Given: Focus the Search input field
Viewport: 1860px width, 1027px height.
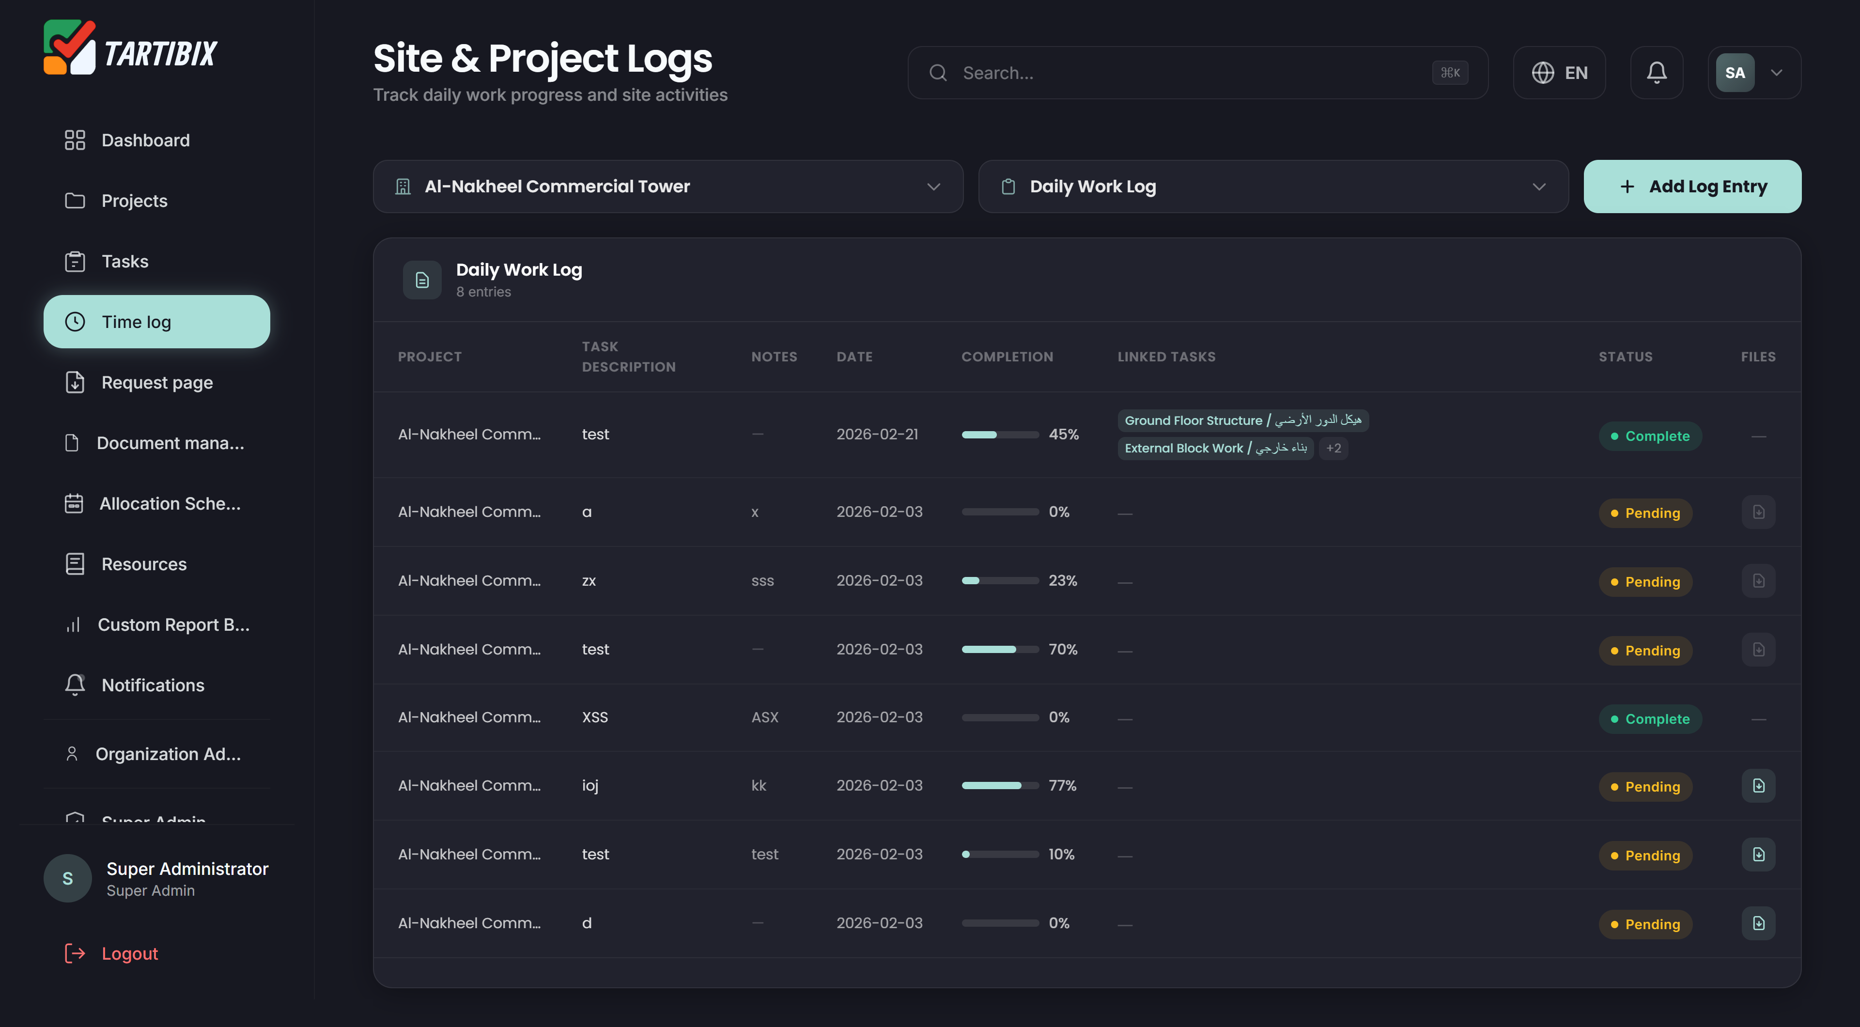Looking at the screenshot, I should [x=1198, y=73].
